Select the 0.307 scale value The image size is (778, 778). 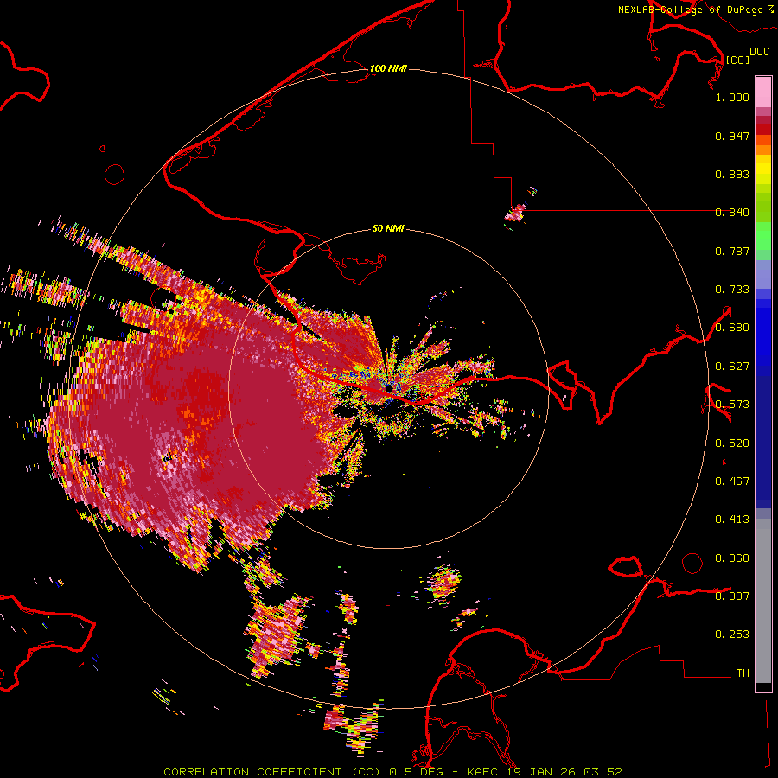point(732,596)
